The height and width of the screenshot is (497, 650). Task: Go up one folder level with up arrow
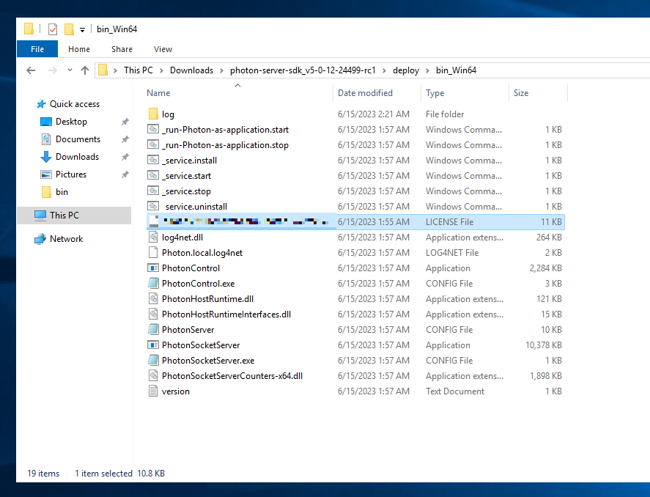click(85, 70)
